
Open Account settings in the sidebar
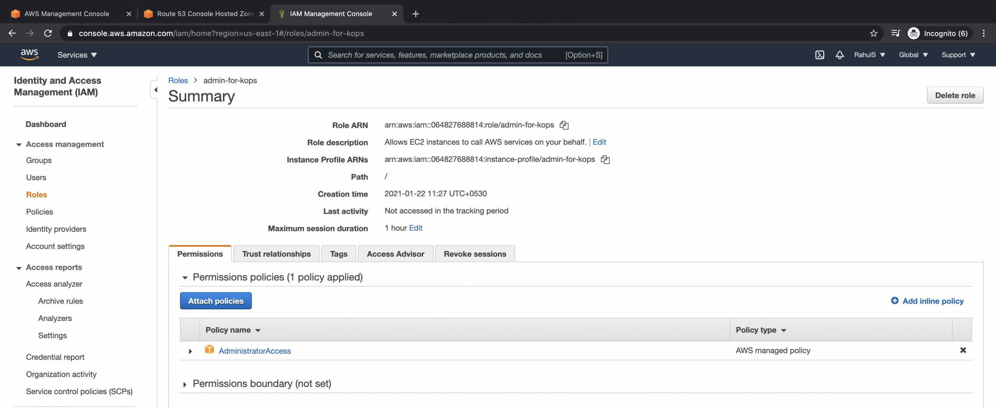(55, 246)
